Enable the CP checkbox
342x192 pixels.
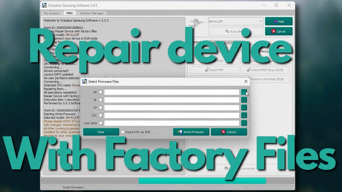tap(100, 107)
